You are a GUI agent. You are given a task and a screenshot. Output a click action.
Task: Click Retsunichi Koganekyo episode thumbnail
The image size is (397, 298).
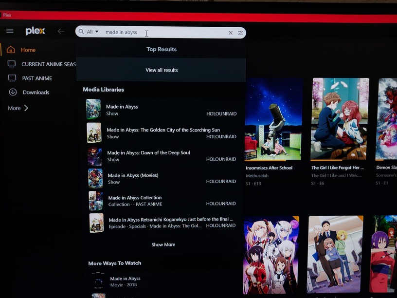[x=96, y=223]
